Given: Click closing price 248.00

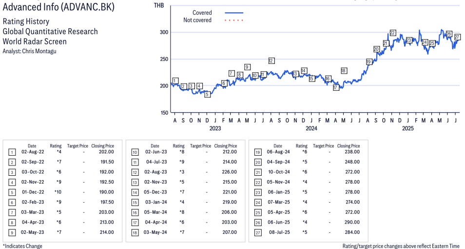Looking at the screenshot, I should coord(352,162).
